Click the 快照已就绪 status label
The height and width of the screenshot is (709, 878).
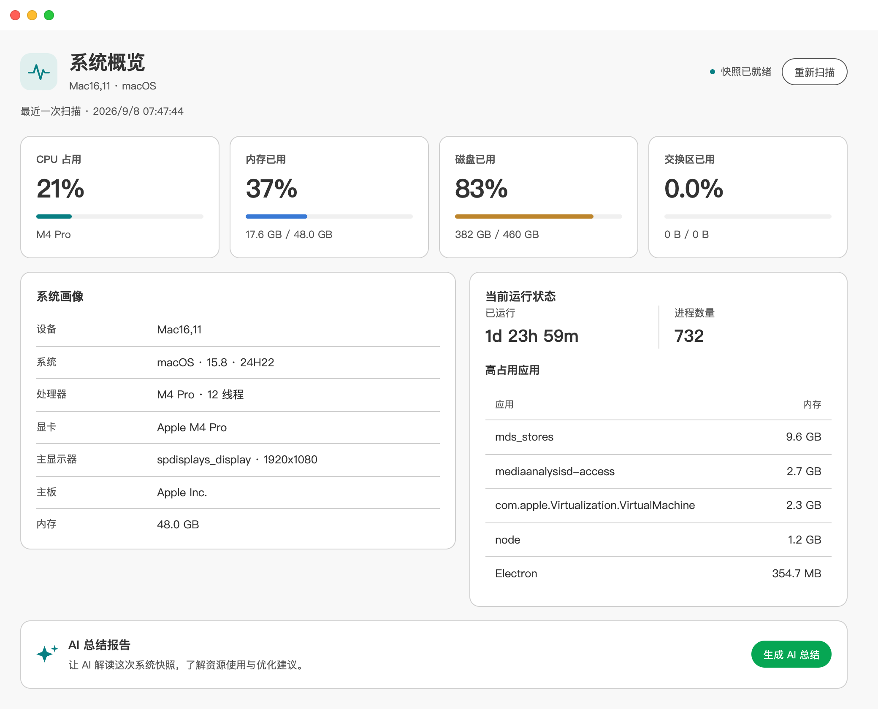(x=746, y=72)
